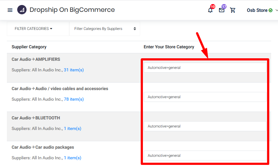Select Car Audio → Audio / video cables title

tap(60, 89)
